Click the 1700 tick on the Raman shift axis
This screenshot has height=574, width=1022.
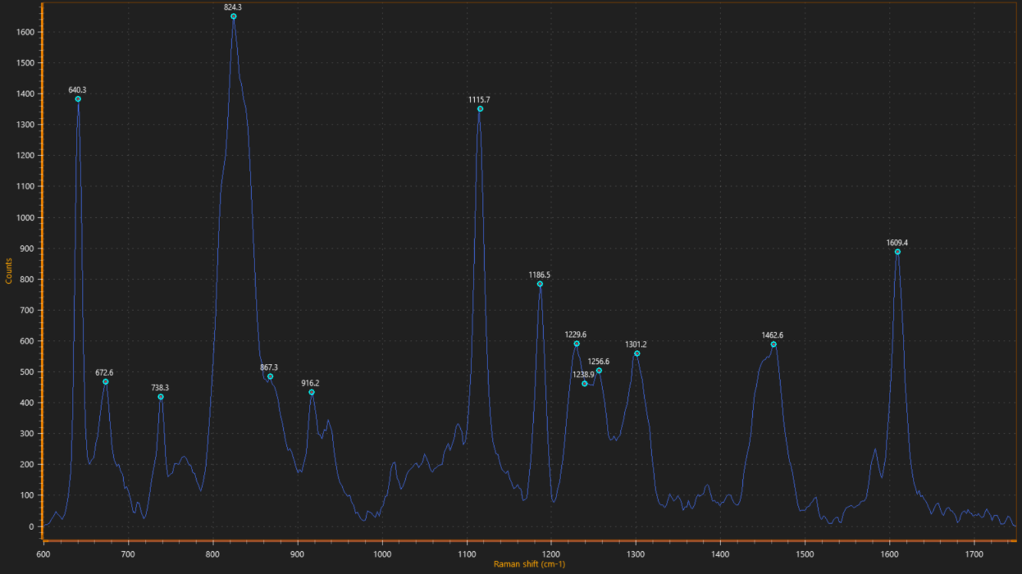coord(974,554)
